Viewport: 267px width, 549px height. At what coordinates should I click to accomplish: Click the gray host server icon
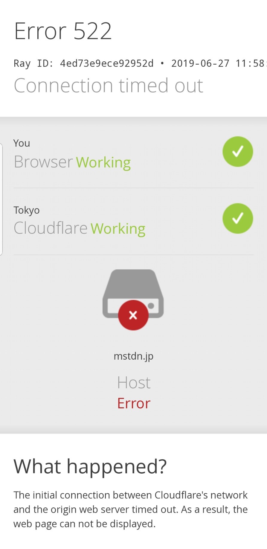[x=133, y=293]
